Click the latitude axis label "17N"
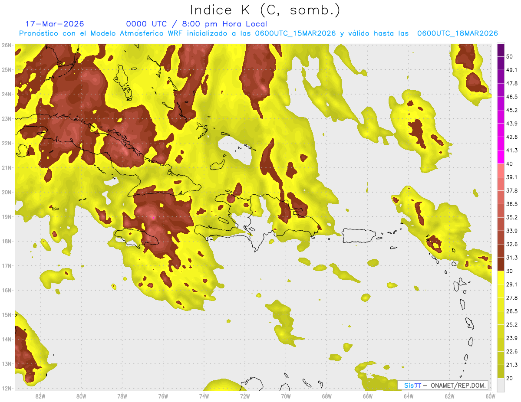 point(7,265)
